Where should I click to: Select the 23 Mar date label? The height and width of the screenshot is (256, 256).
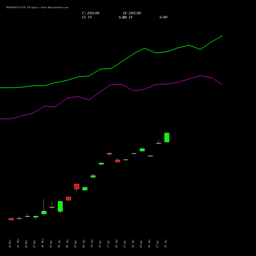click(10, 244)
